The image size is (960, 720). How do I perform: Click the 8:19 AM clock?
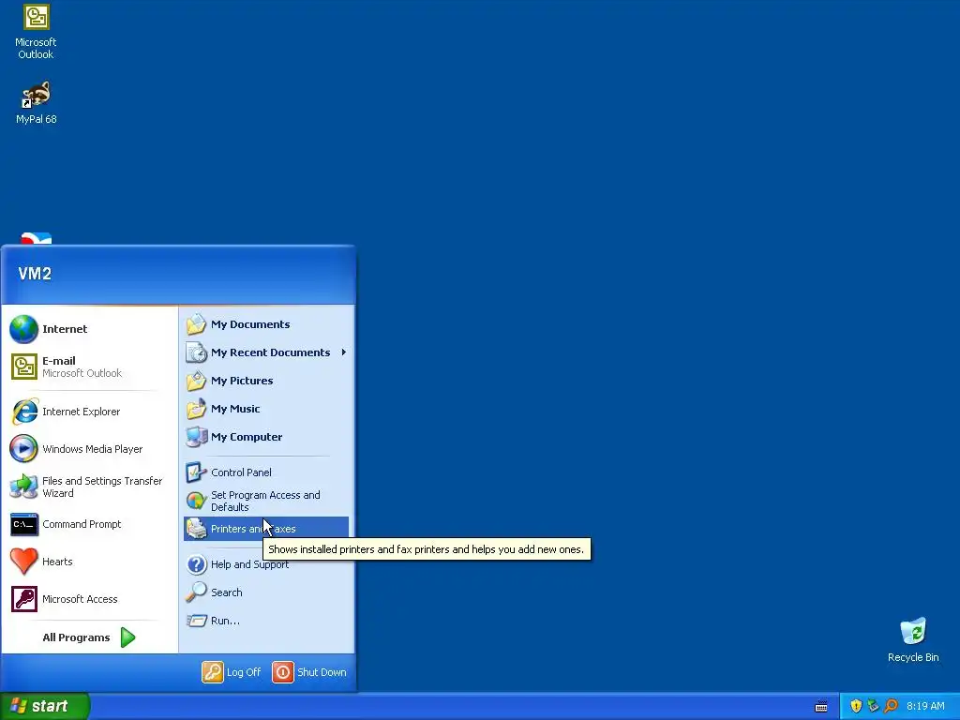tap(925, 706)
